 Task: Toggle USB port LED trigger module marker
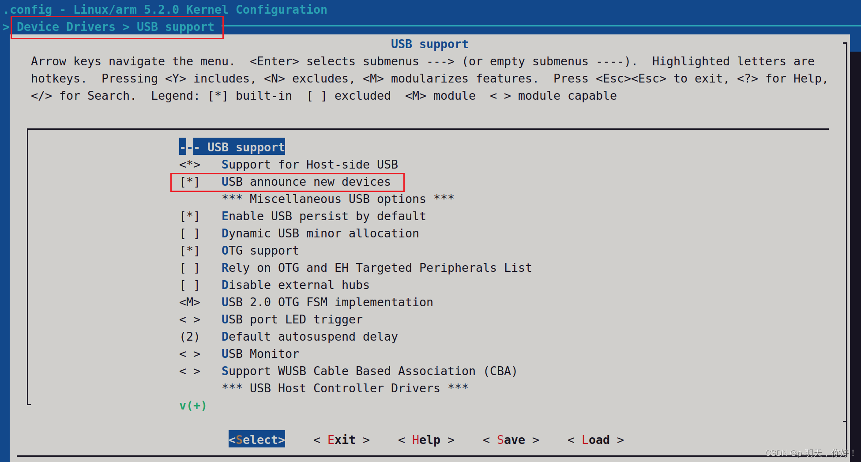point(190,319)
